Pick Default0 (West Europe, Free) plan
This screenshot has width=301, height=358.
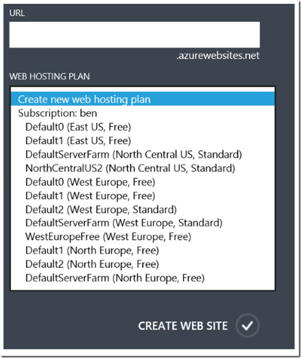click(x=143, y=182)
